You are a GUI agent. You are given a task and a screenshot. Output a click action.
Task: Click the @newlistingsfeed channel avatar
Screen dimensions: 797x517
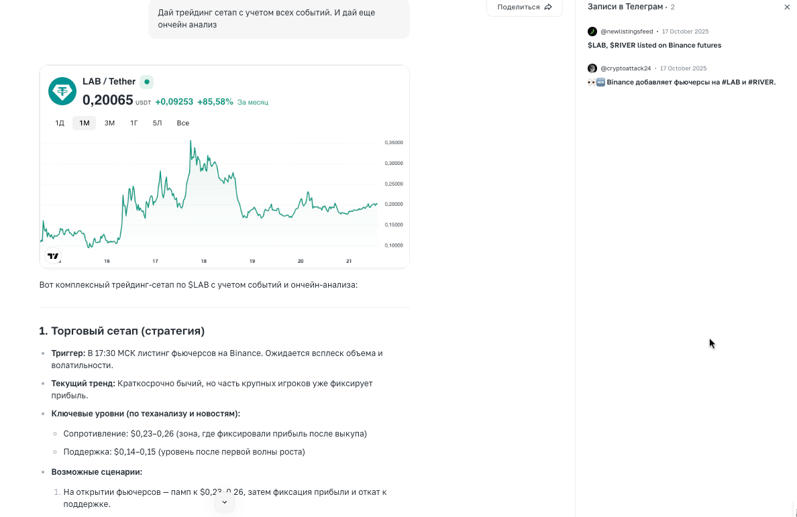pyautogui.click(x=592, y=31)
